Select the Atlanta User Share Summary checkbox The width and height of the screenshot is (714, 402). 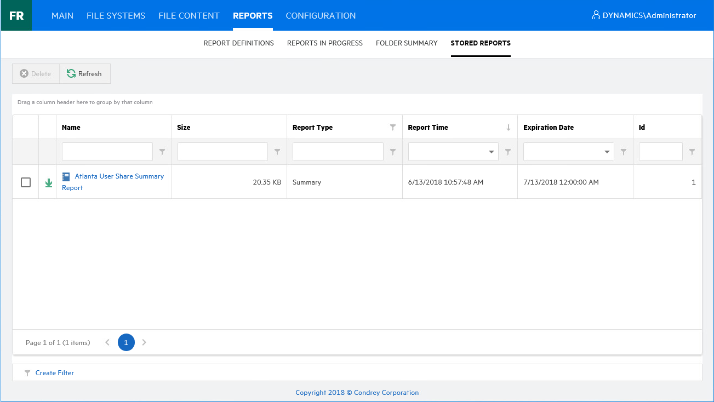(x=26, y=182)
